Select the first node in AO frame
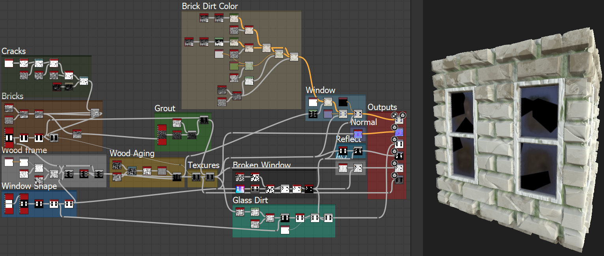The image size is (604, 256). [343, 168]
